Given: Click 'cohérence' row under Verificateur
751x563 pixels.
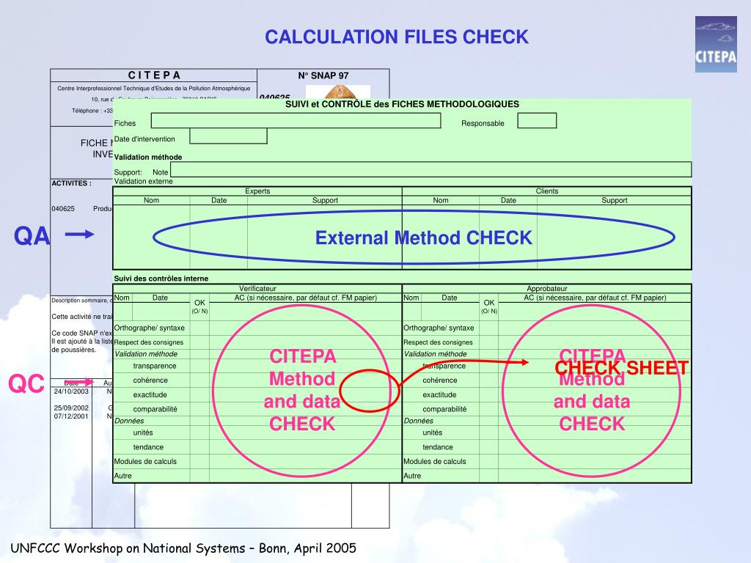Looking at the screenshot, I should pos(150,380).
